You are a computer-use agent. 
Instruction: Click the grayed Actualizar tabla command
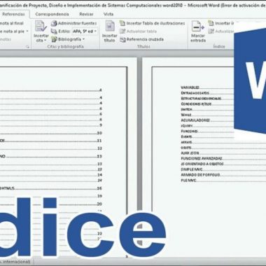point(138,31)
